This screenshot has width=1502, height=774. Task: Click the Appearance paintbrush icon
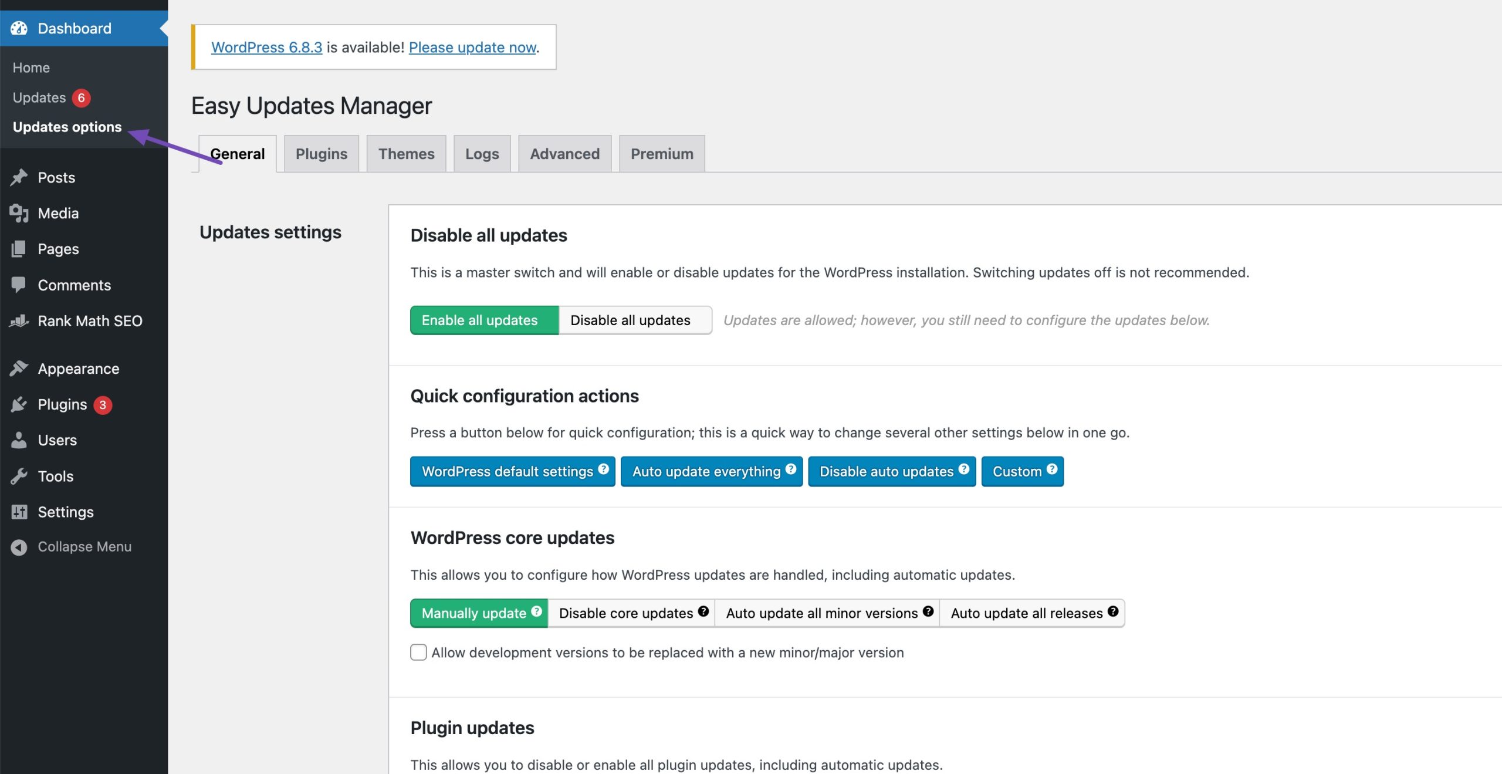[x=19, y=369]
